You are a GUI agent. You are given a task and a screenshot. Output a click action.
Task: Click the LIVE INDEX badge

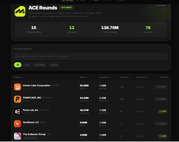point(66,8)
